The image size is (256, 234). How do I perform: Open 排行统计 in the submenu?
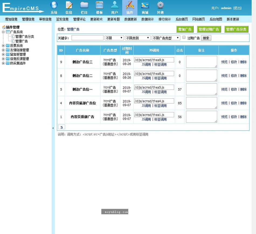pyautogui.click(x=165, y=19)
